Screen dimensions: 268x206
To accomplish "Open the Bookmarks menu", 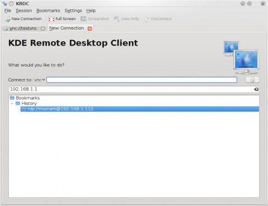I will (48, 11).
